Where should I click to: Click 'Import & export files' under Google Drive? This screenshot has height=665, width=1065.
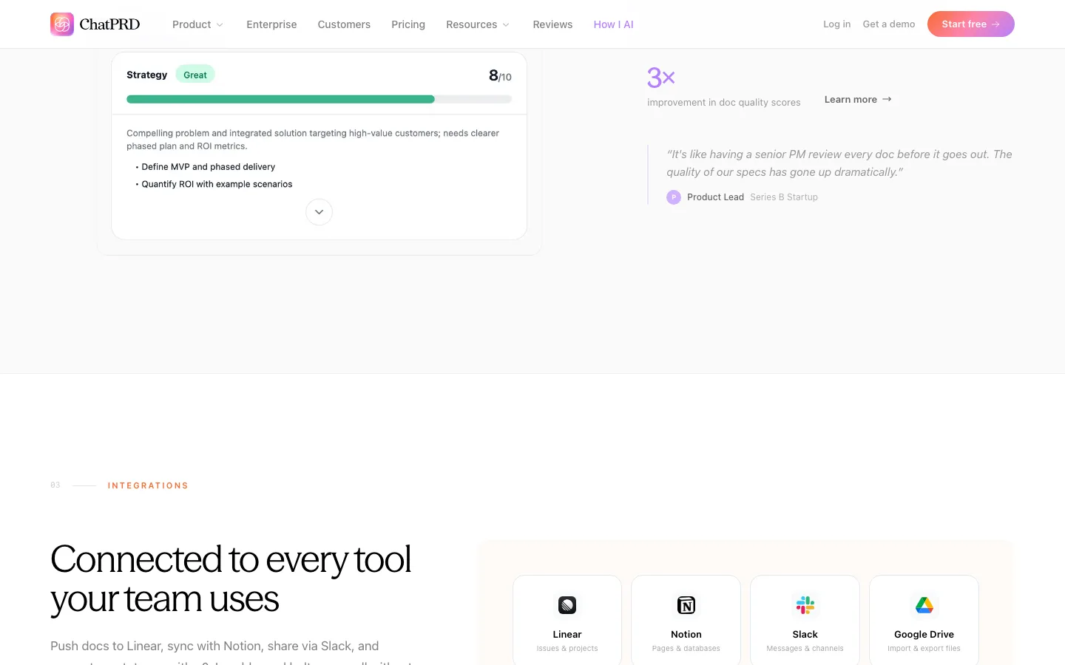pyautogui.click(x=924, y=649)
